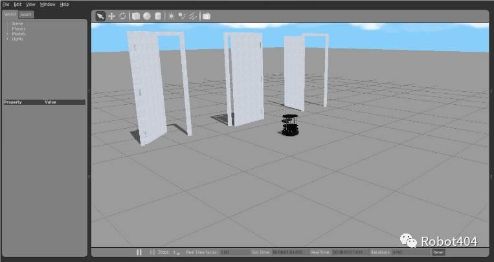Select Scene in the world tree
This screenshot has width=494, height=262.
click(17, 24)
